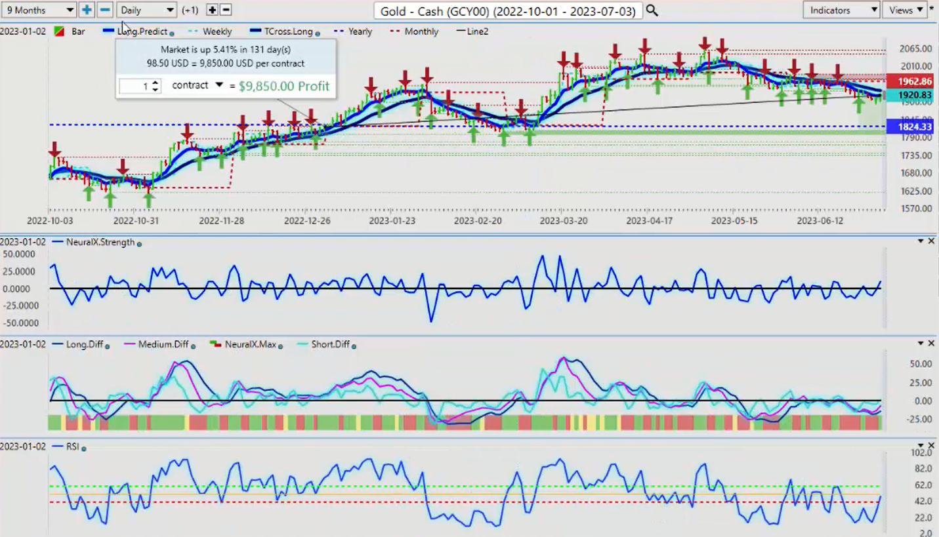Open RSI settings dot
Viewport: 939px width, 537px height.
coord(84,448)
